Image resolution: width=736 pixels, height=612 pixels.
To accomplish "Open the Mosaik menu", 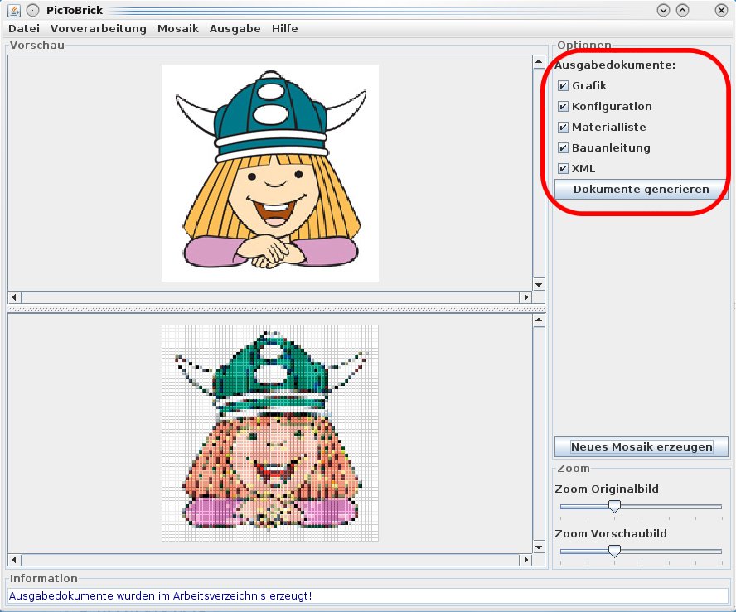I will (178, 29).
